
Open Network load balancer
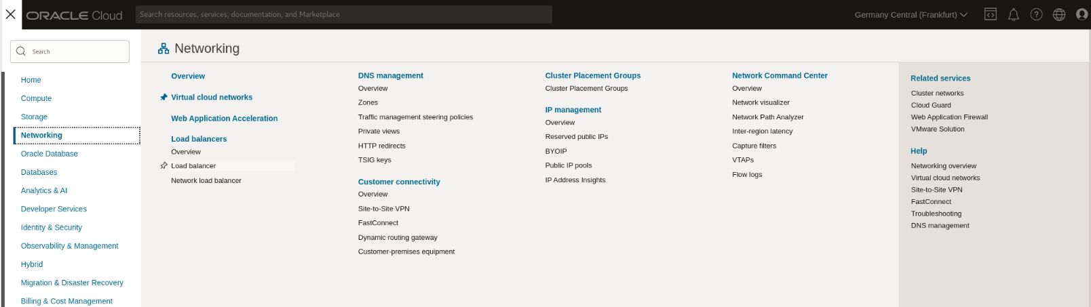[x=206, y=180]
